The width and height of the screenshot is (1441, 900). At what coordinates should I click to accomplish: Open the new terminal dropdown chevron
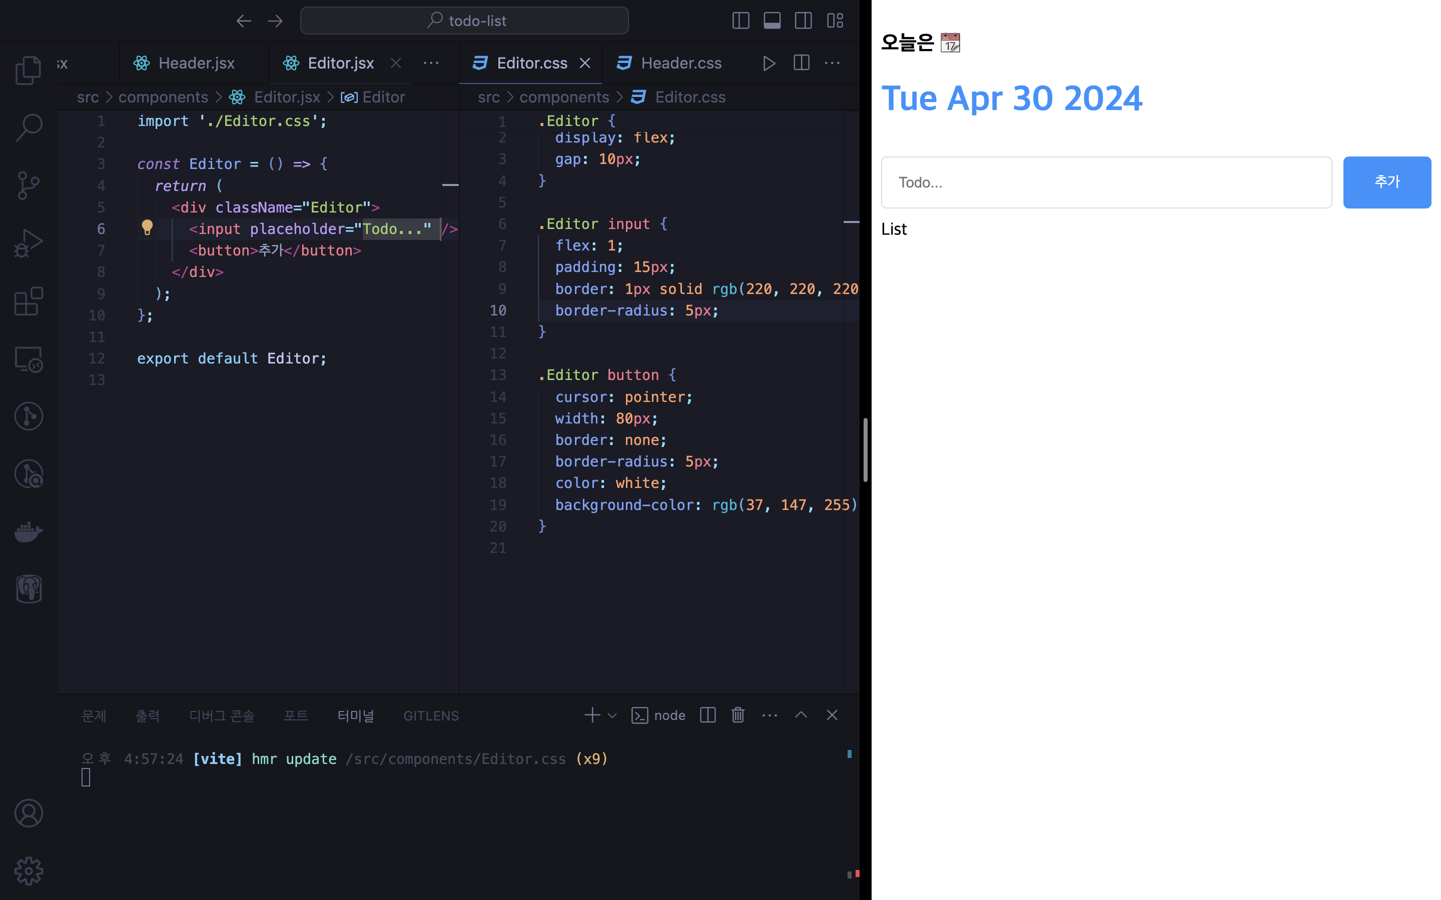point(612,715)
